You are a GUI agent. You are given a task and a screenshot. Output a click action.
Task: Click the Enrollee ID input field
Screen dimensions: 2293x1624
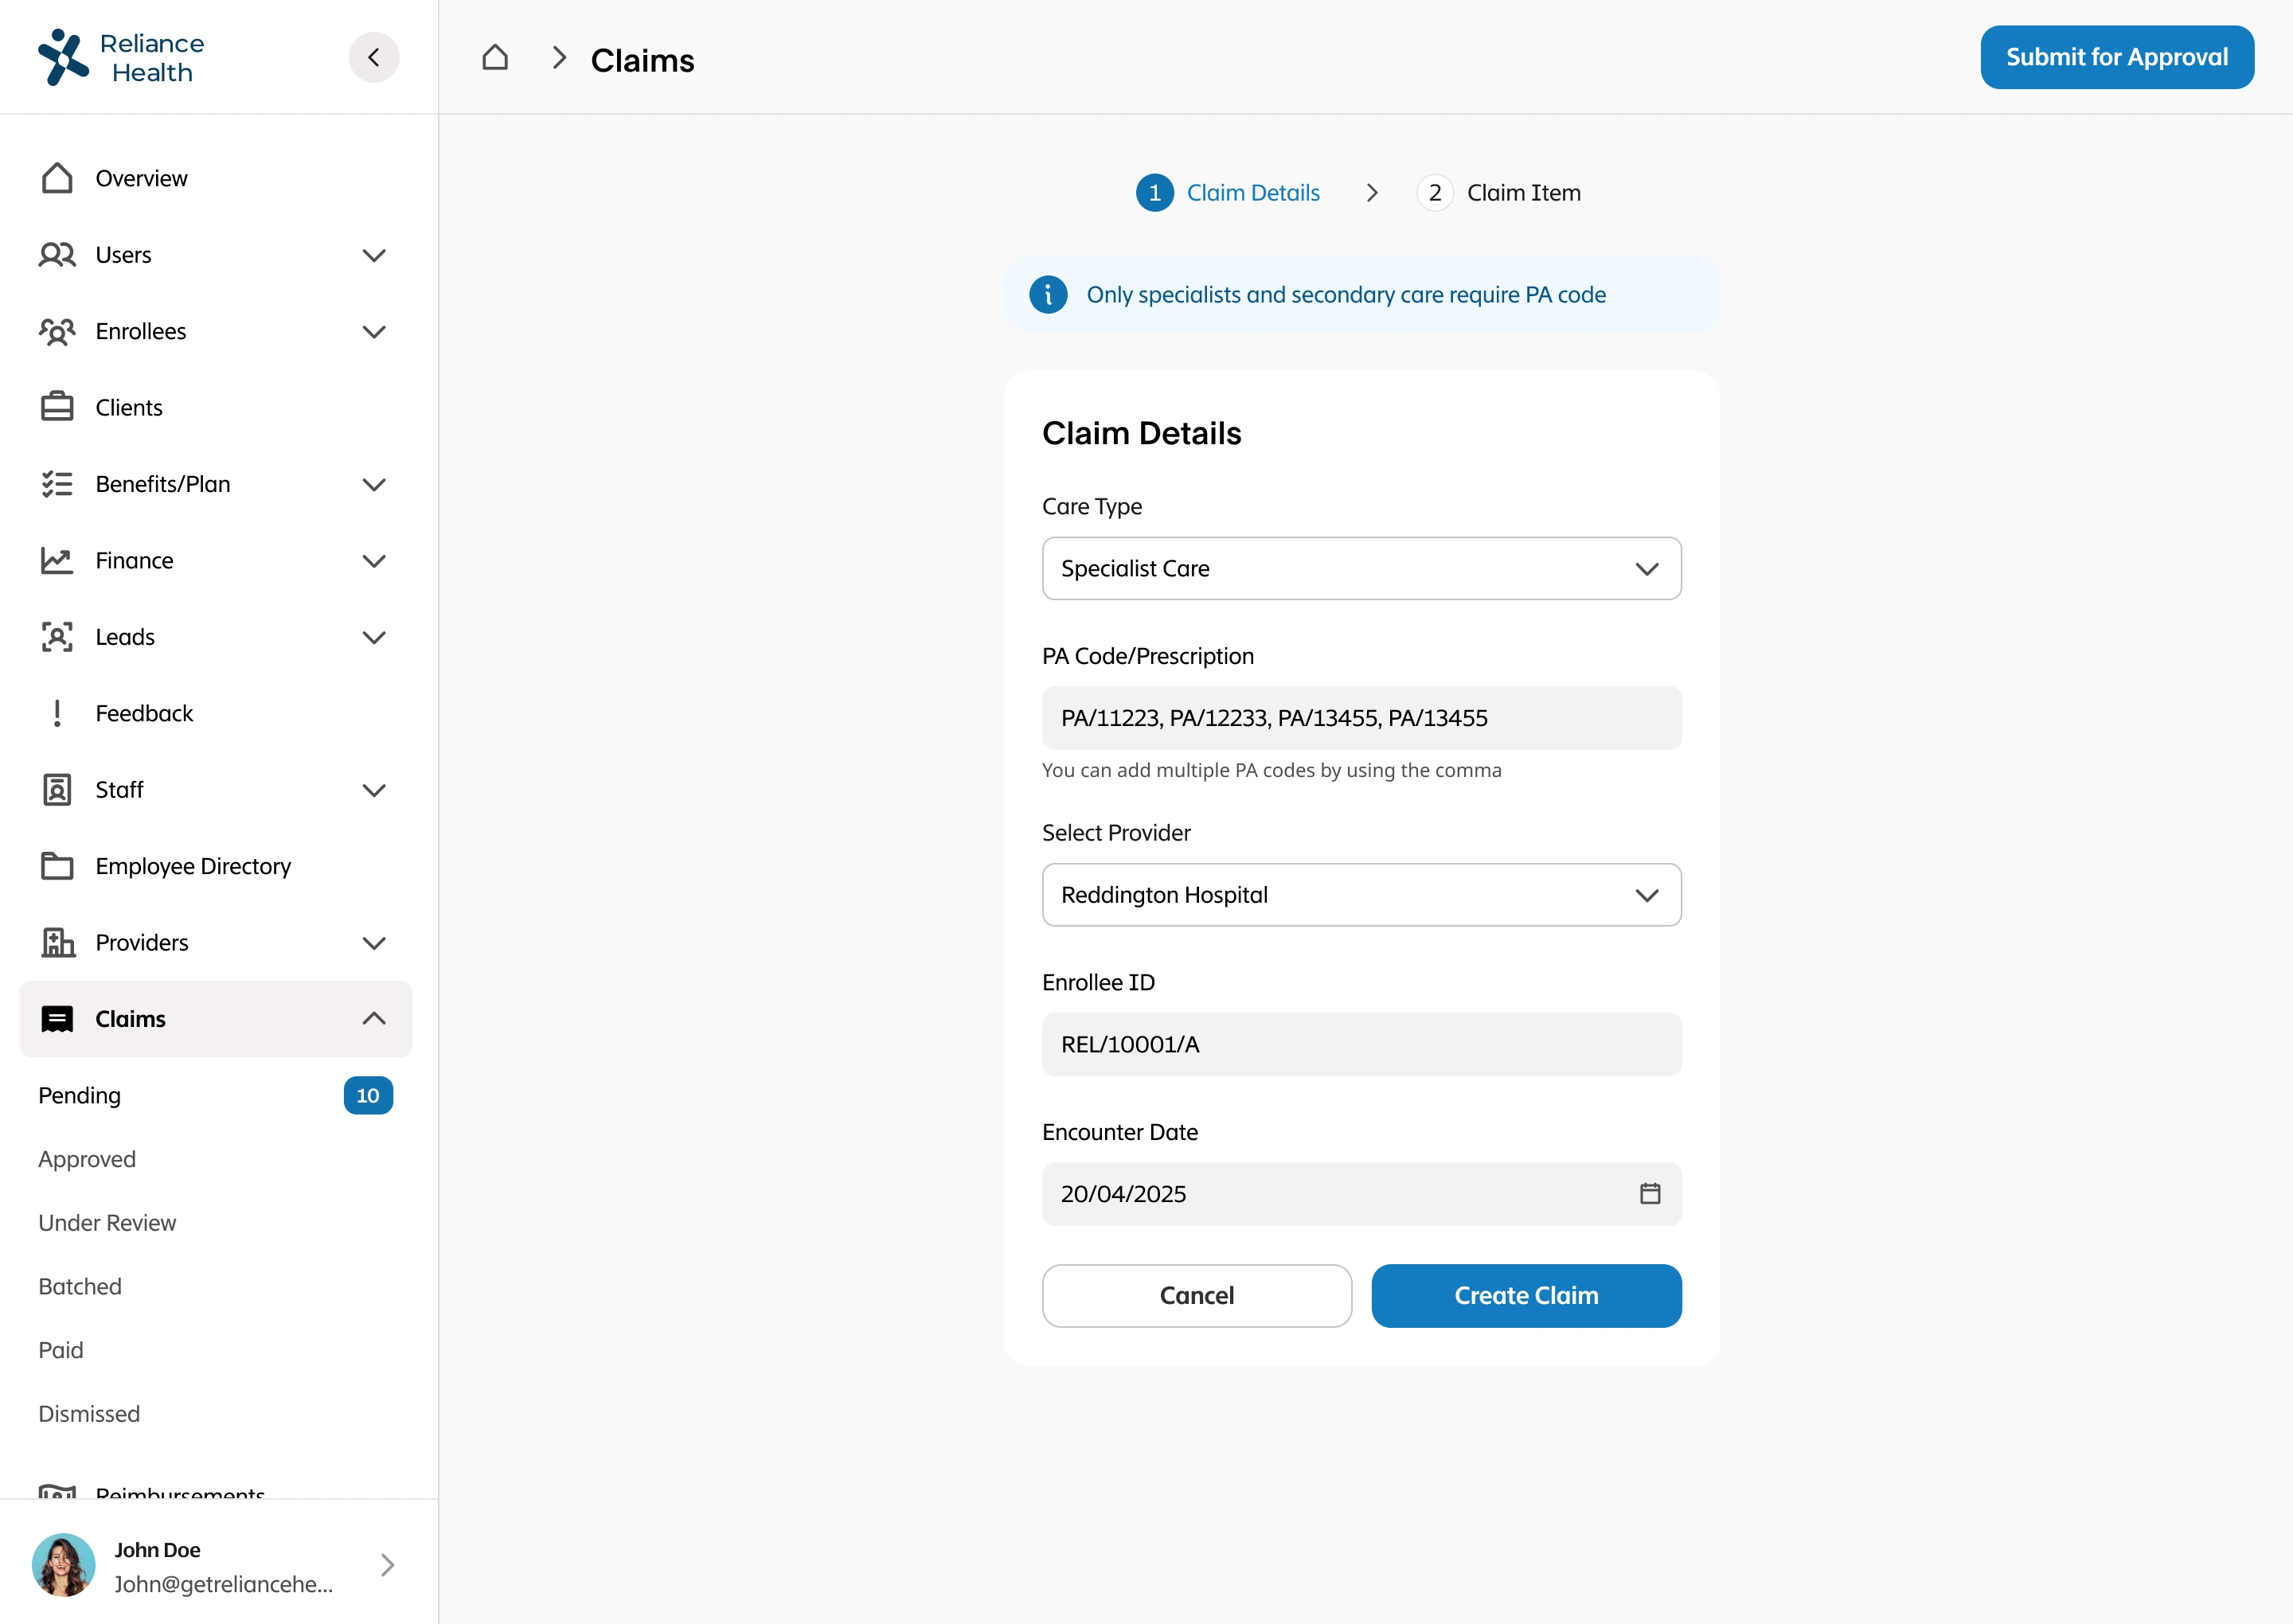click(x=1360, y=1045)
